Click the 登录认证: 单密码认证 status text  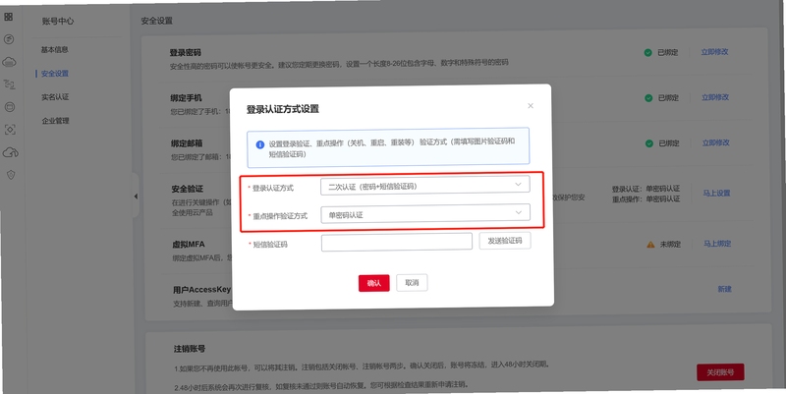coord(646,189)
